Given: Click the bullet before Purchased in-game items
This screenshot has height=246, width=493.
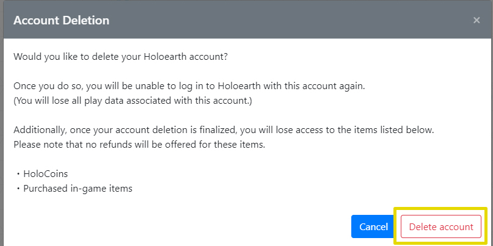Looking at the screenshot, I should (x=18, y=189).
